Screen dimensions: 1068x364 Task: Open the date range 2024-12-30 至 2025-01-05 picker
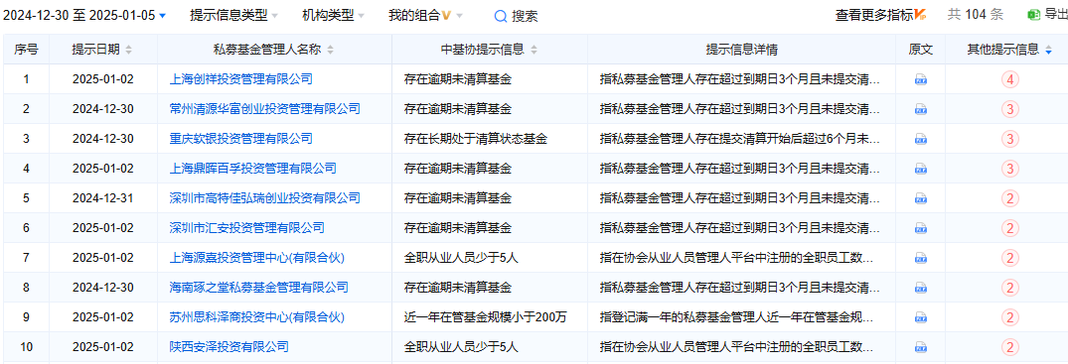tap(84, 15)
